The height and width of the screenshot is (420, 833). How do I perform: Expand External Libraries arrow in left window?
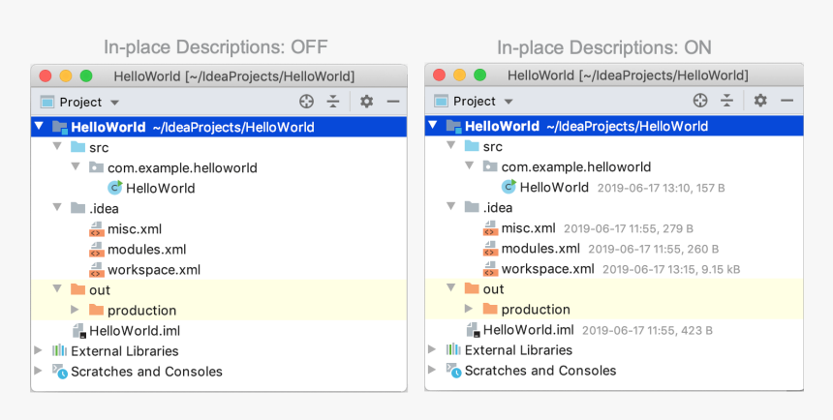pyautogui.click(x=38, y=350)
